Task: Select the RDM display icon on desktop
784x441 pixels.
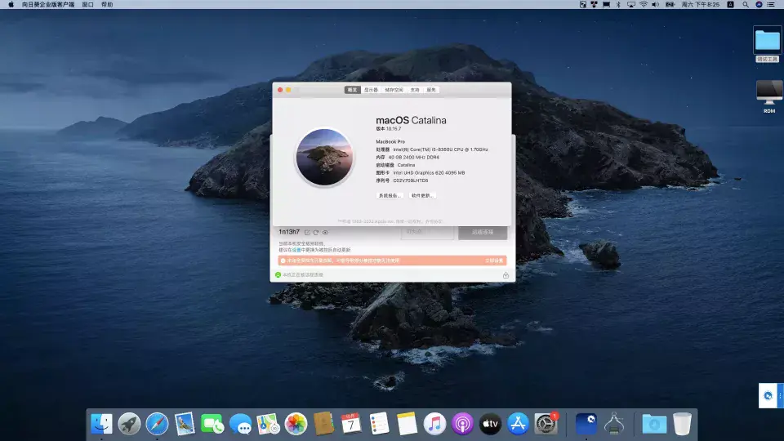Action: (x=769, y=92)
